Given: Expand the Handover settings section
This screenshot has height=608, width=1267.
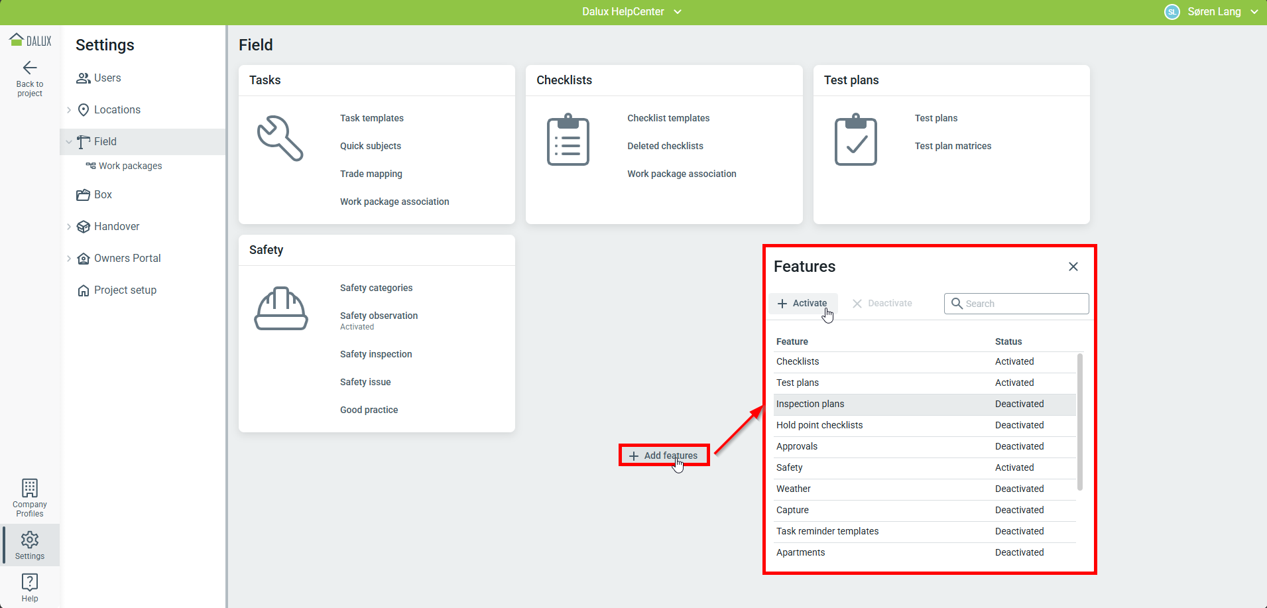Looking at the screenshot, I should (x=69, y=227).
